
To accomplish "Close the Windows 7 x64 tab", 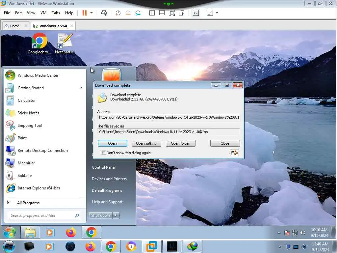I will (71, 26).
